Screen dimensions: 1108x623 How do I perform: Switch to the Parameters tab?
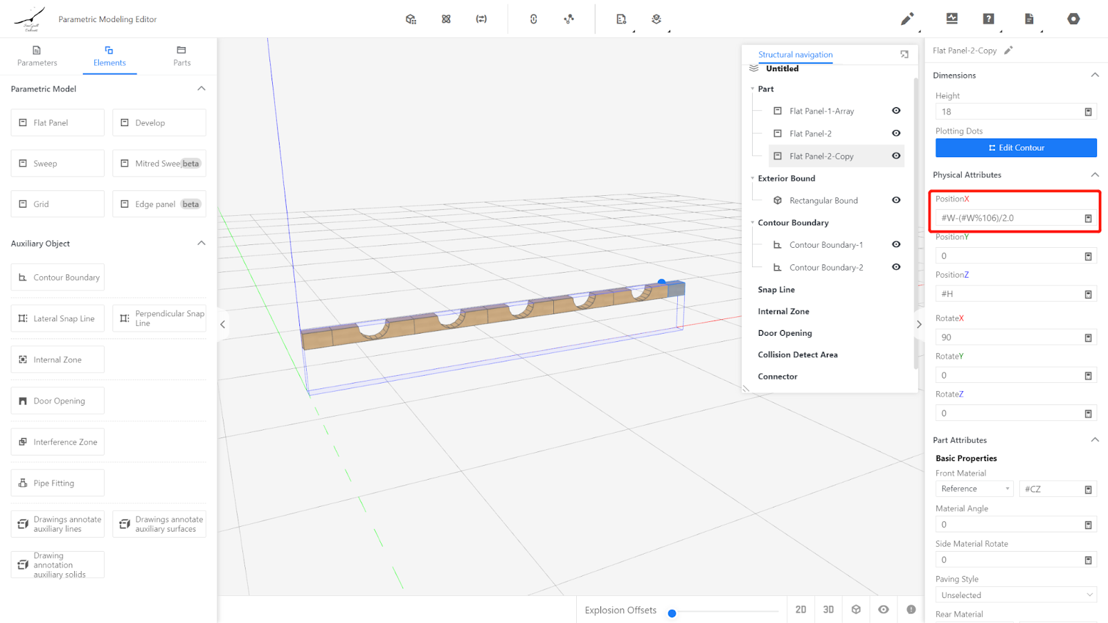(x=37, y=56)
